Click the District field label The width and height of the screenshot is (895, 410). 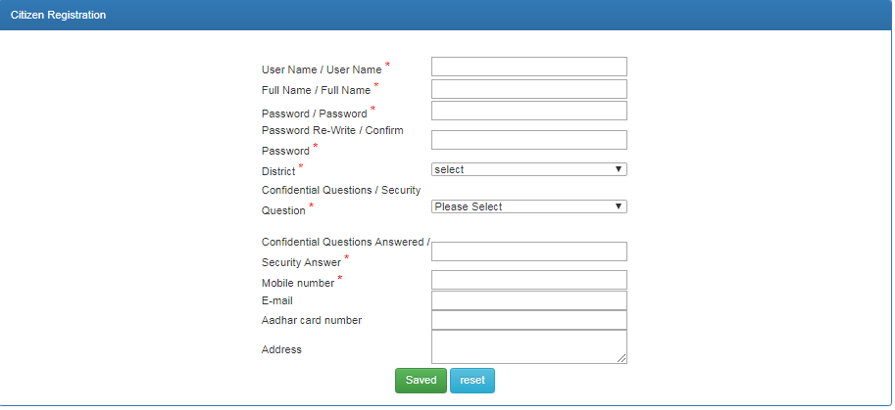click(x=278, y=172)
